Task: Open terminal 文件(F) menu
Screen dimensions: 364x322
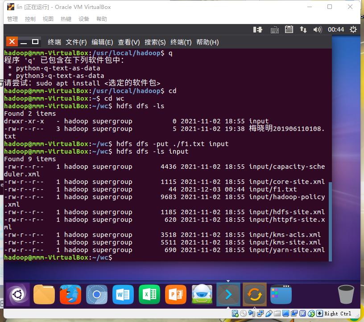Action: coord(76,42)
